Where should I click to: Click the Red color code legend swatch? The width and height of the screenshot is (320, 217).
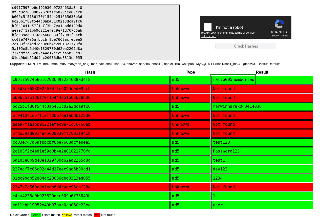click(x=97, y=215)
